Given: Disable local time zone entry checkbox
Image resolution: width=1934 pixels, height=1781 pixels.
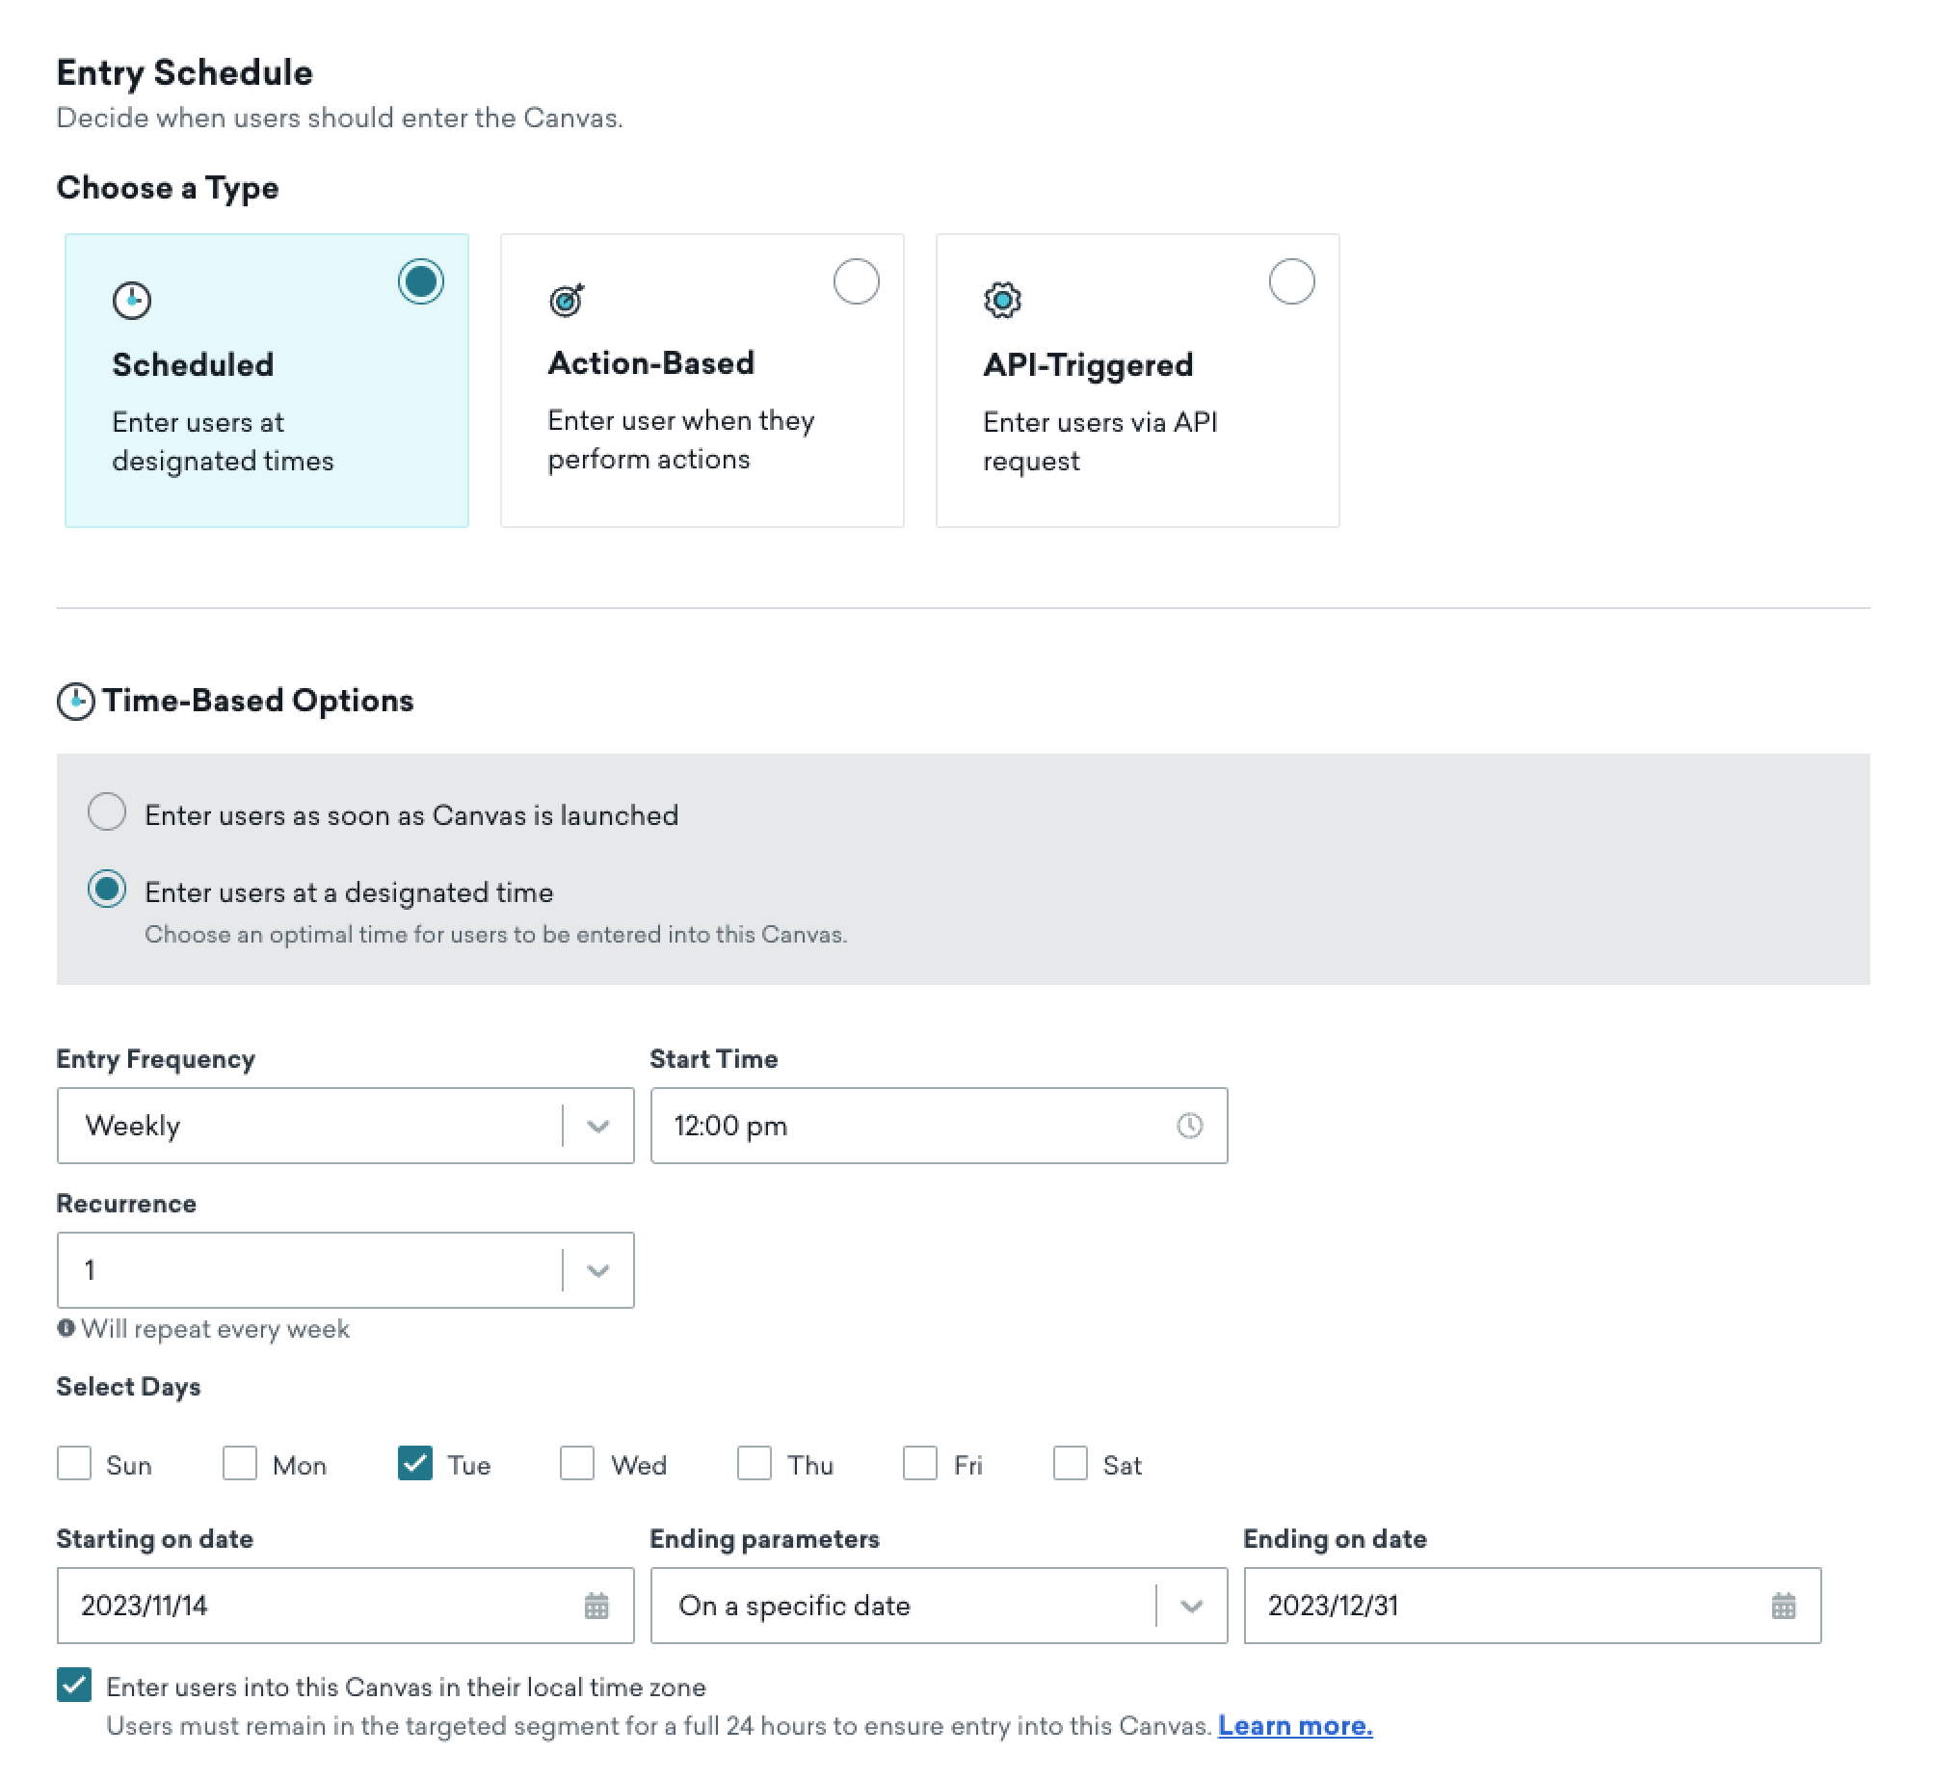Looking at the screenshot, I should click(74, 1685).
